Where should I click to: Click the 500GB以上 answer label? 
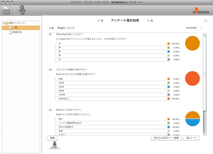[64, 99]
